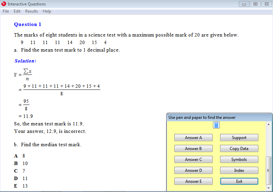Submit the Answer E button
The height and width of the screenshot is (192, 273).
pos(193,181)
